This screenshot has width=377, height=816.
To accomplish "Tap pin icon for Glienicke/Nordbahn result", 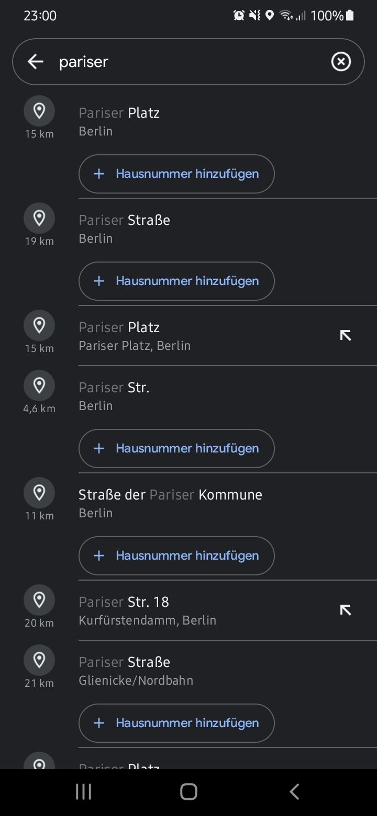I will coord(39,660).
